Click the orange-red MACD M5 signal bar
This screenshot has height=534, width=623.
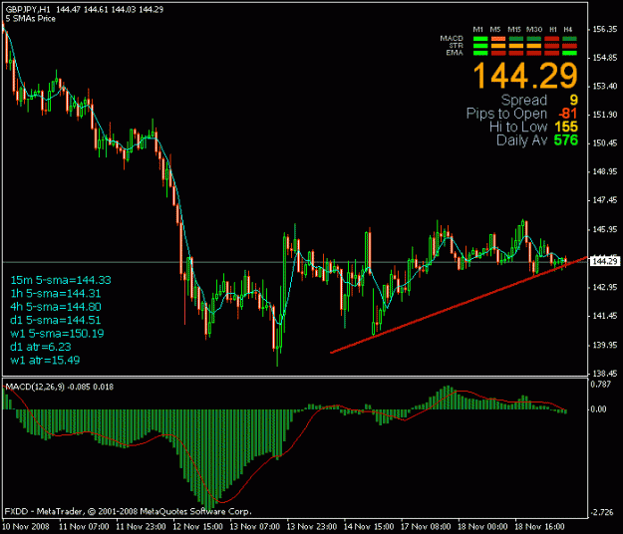498,39
